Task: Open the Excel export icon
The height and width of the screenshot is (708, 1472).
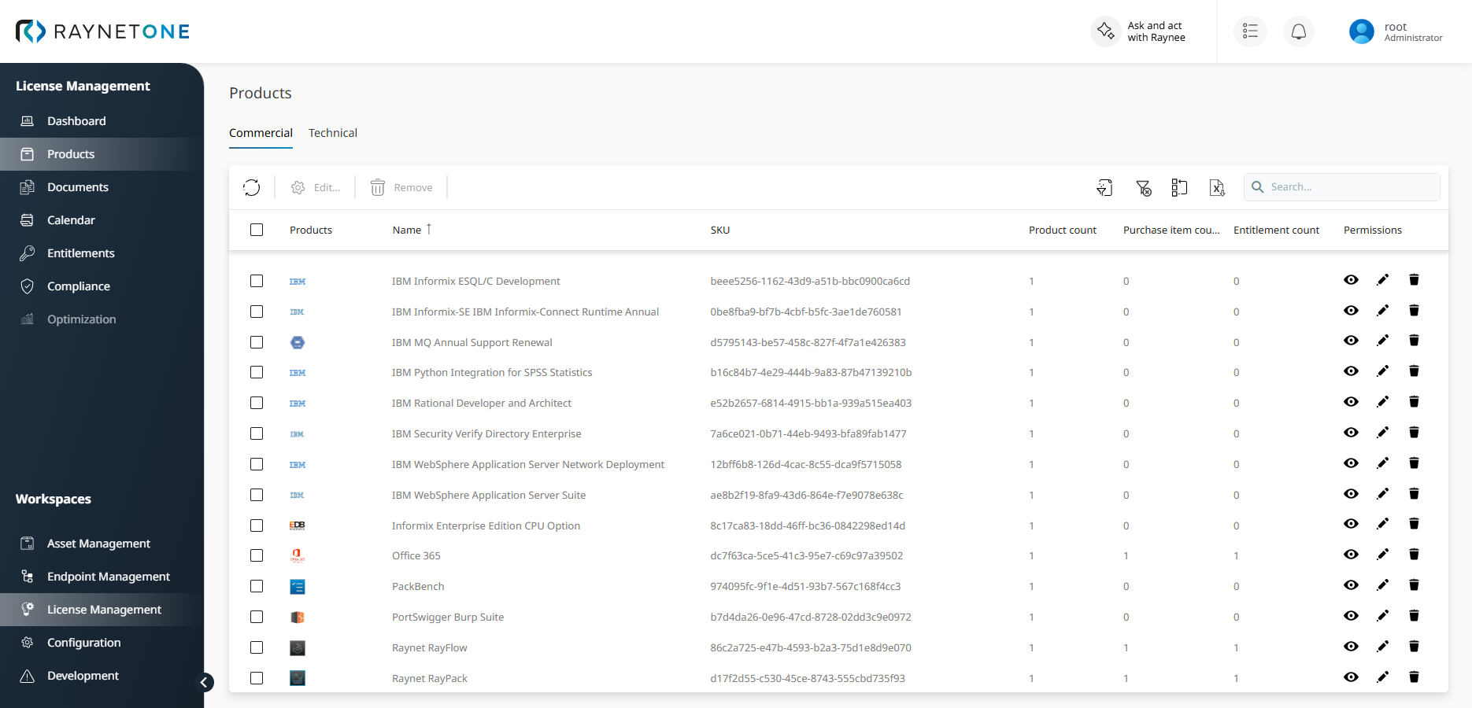Action: [x=1217, y=187]
